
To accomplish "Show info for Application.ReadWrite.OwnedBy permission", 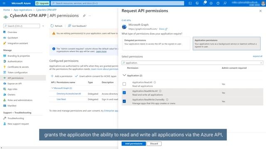I will (167, 99).
